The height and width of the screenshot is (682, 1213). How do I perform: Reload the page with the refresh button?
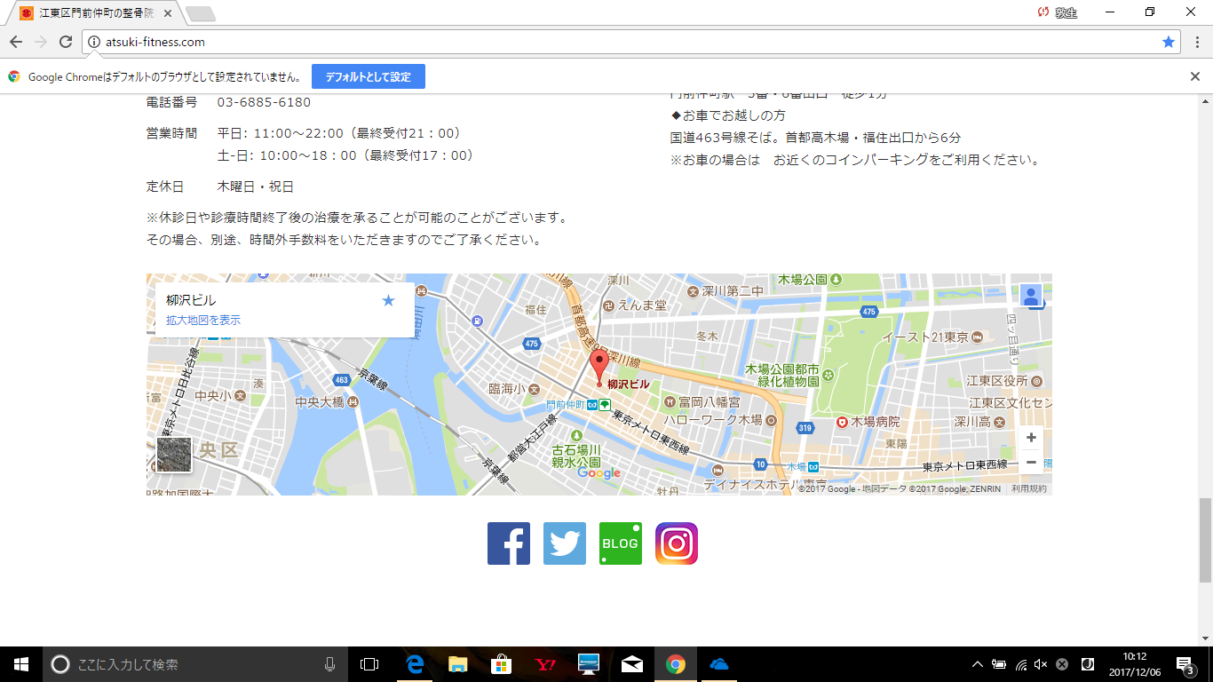click(x=66, y=42)
